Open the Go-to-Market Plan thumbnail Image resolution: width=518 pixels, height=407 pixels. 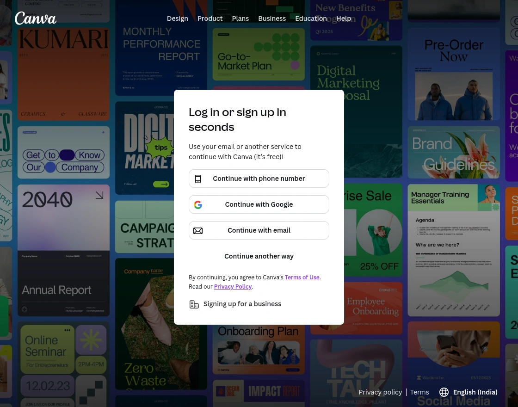pos(259,54)
